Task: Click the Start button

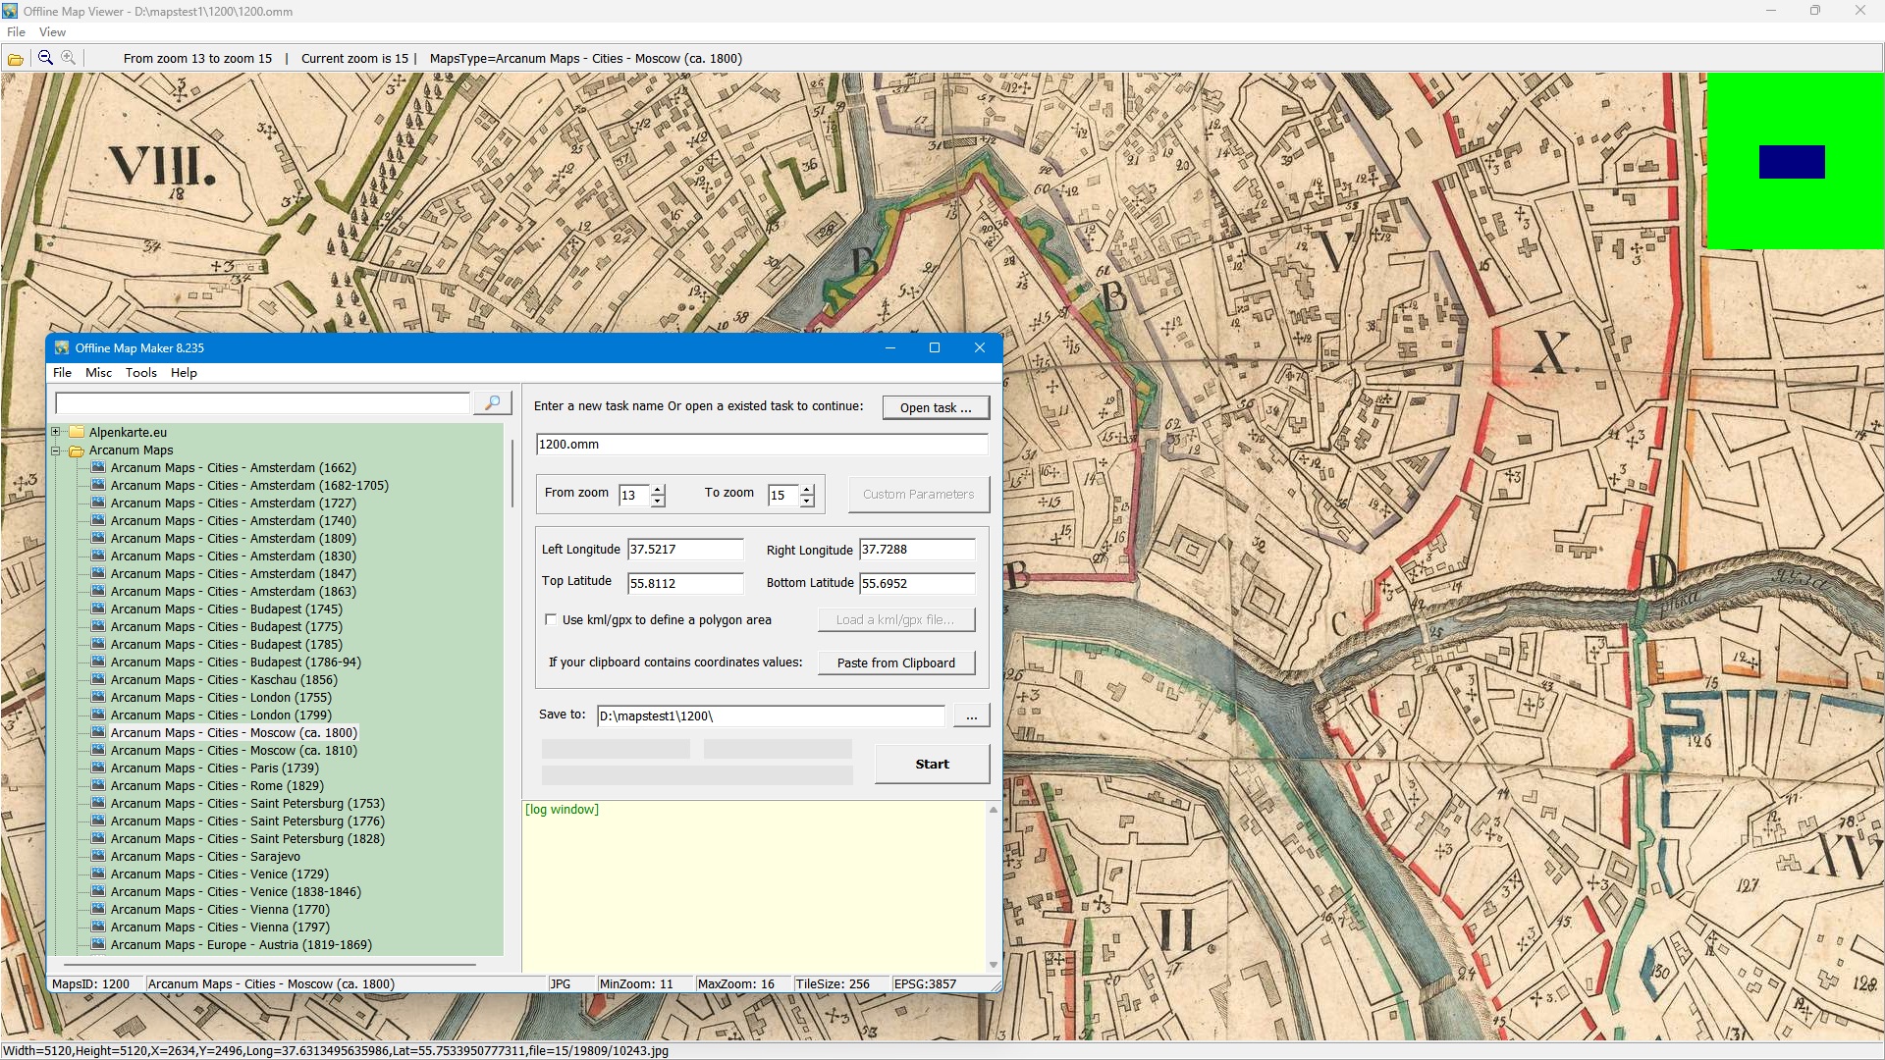Action: click(x=932, y=765)
